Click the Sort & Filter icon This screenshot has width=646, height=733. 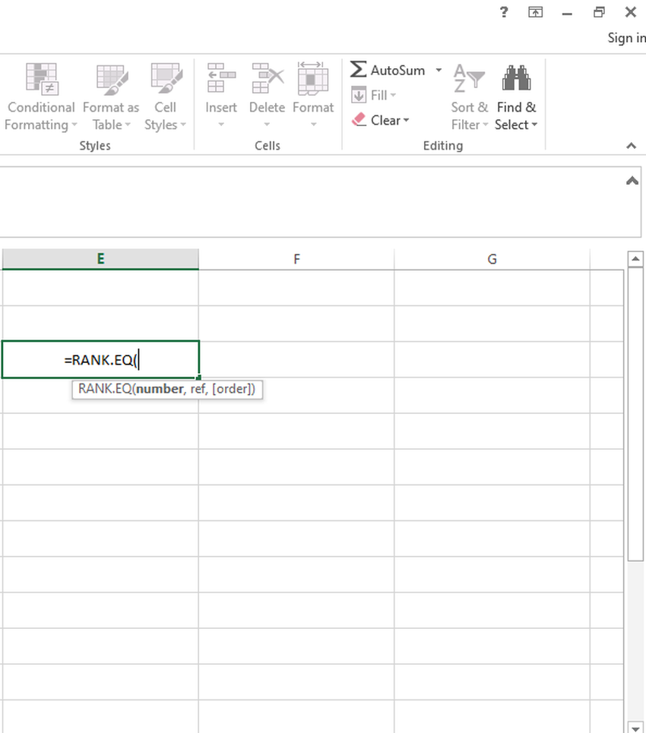pyautogui.click(x=469, y=78)
